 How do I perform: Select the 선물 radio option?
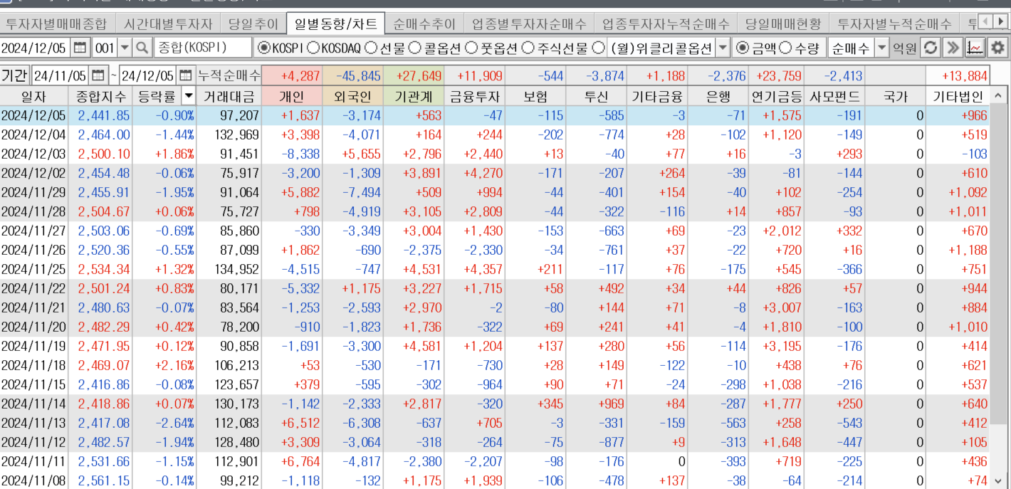click(370, 48)
